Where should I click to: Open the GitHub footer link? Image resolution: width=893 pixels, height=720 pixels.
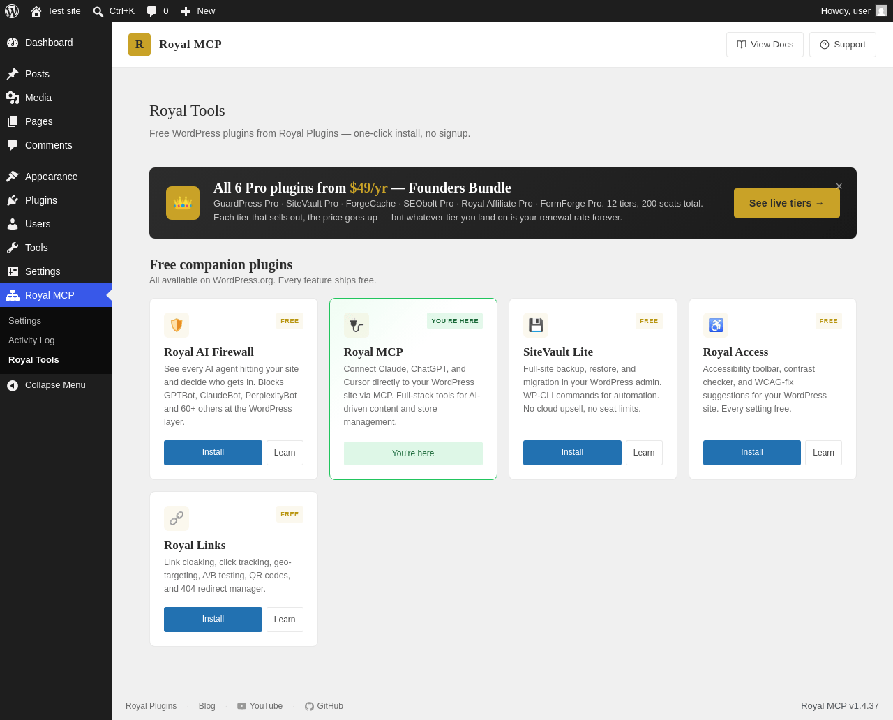click(x=324, y=706)
